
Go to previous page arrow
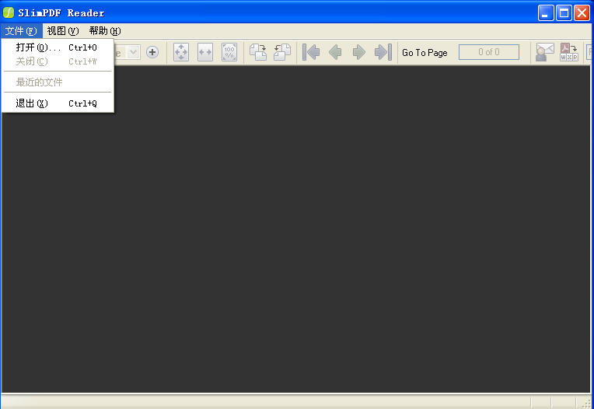335,52
